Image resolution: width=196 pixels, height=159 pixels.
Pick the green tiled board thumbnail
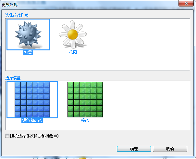(x=85, y=100)
